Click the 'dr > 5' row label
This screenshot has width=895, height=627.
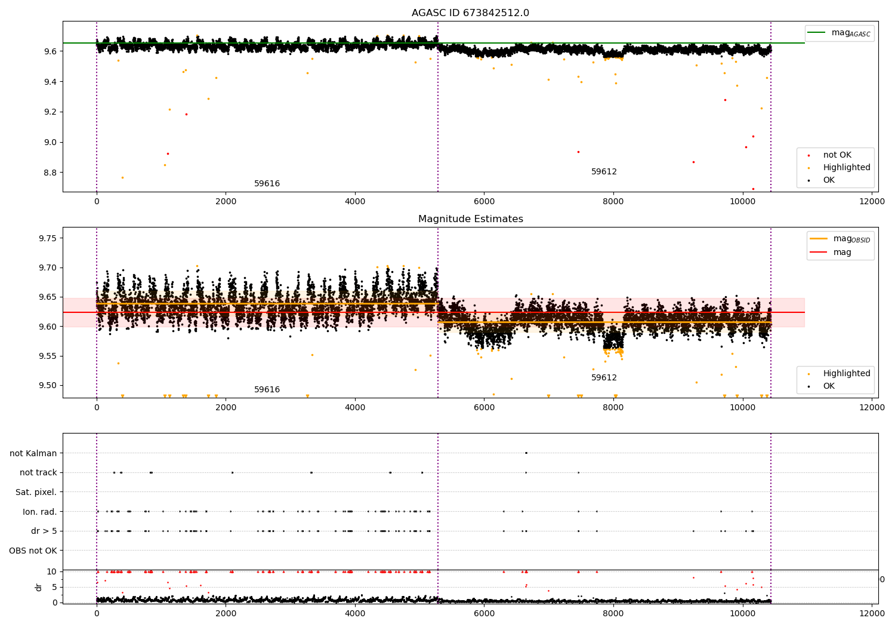44,531
